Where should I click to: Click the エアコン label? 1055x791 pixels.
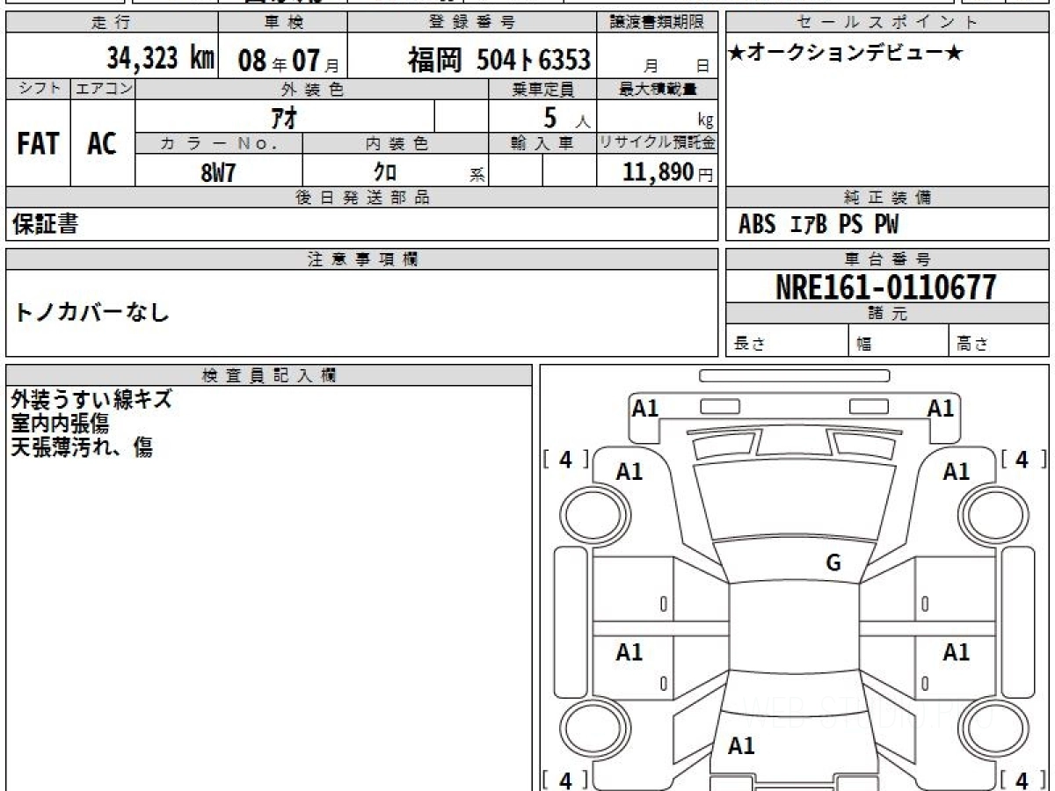coord(103,88)
